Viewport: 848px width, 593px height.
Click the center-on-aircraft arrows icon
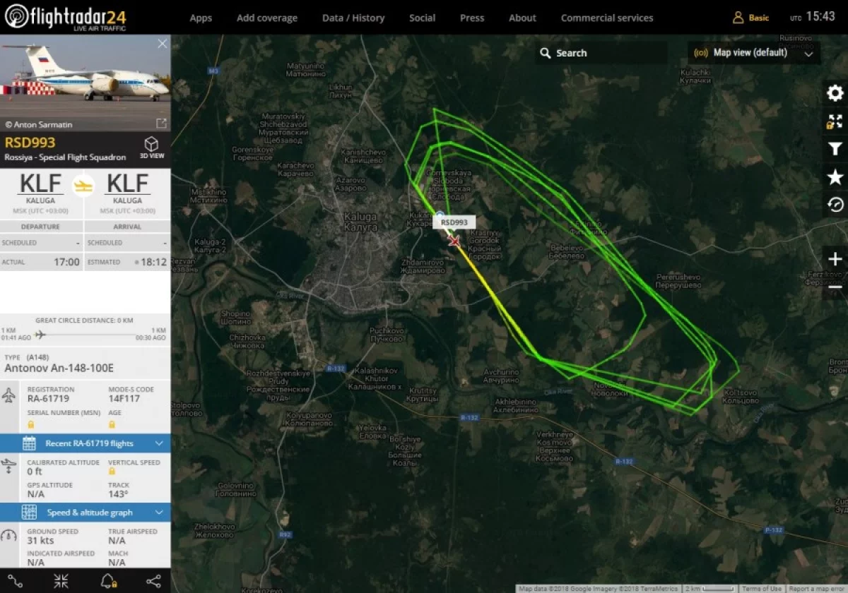pos(61,581)
